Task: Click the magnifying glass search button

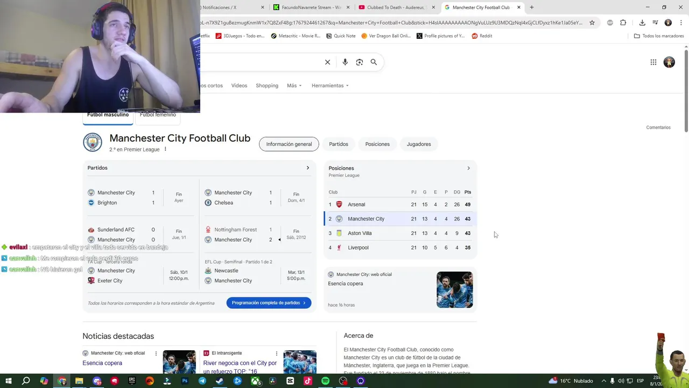Action: point(374,62)
